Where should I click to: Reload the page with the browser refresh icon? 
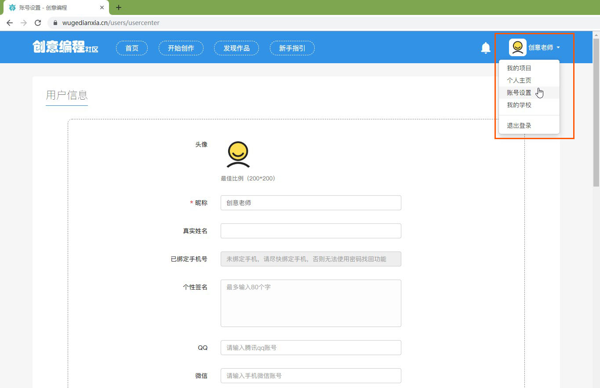coord(38,23)
